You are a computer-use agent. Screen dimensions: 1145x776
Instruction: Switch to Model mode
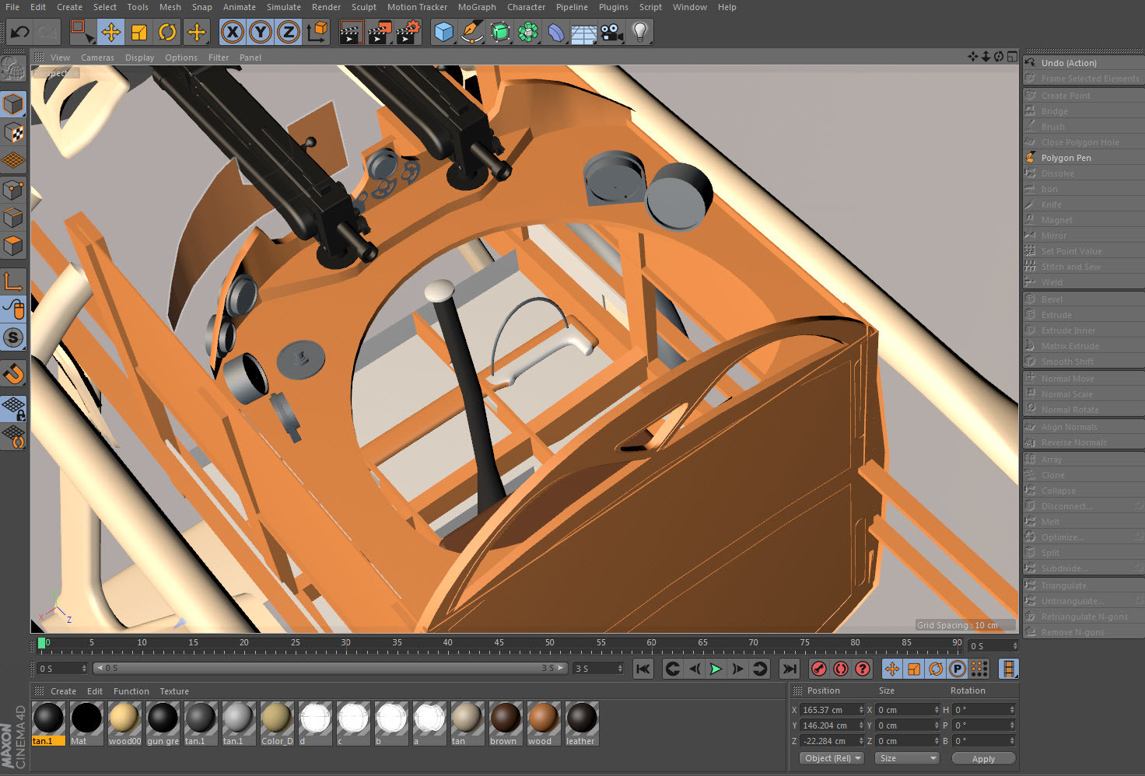pos(13,104)
